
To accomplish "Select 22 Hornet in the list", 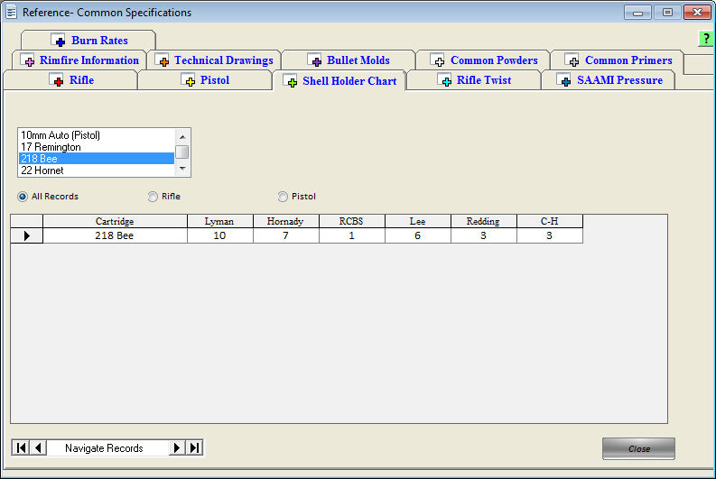I will pyautogui.click(x=97, y=170).
